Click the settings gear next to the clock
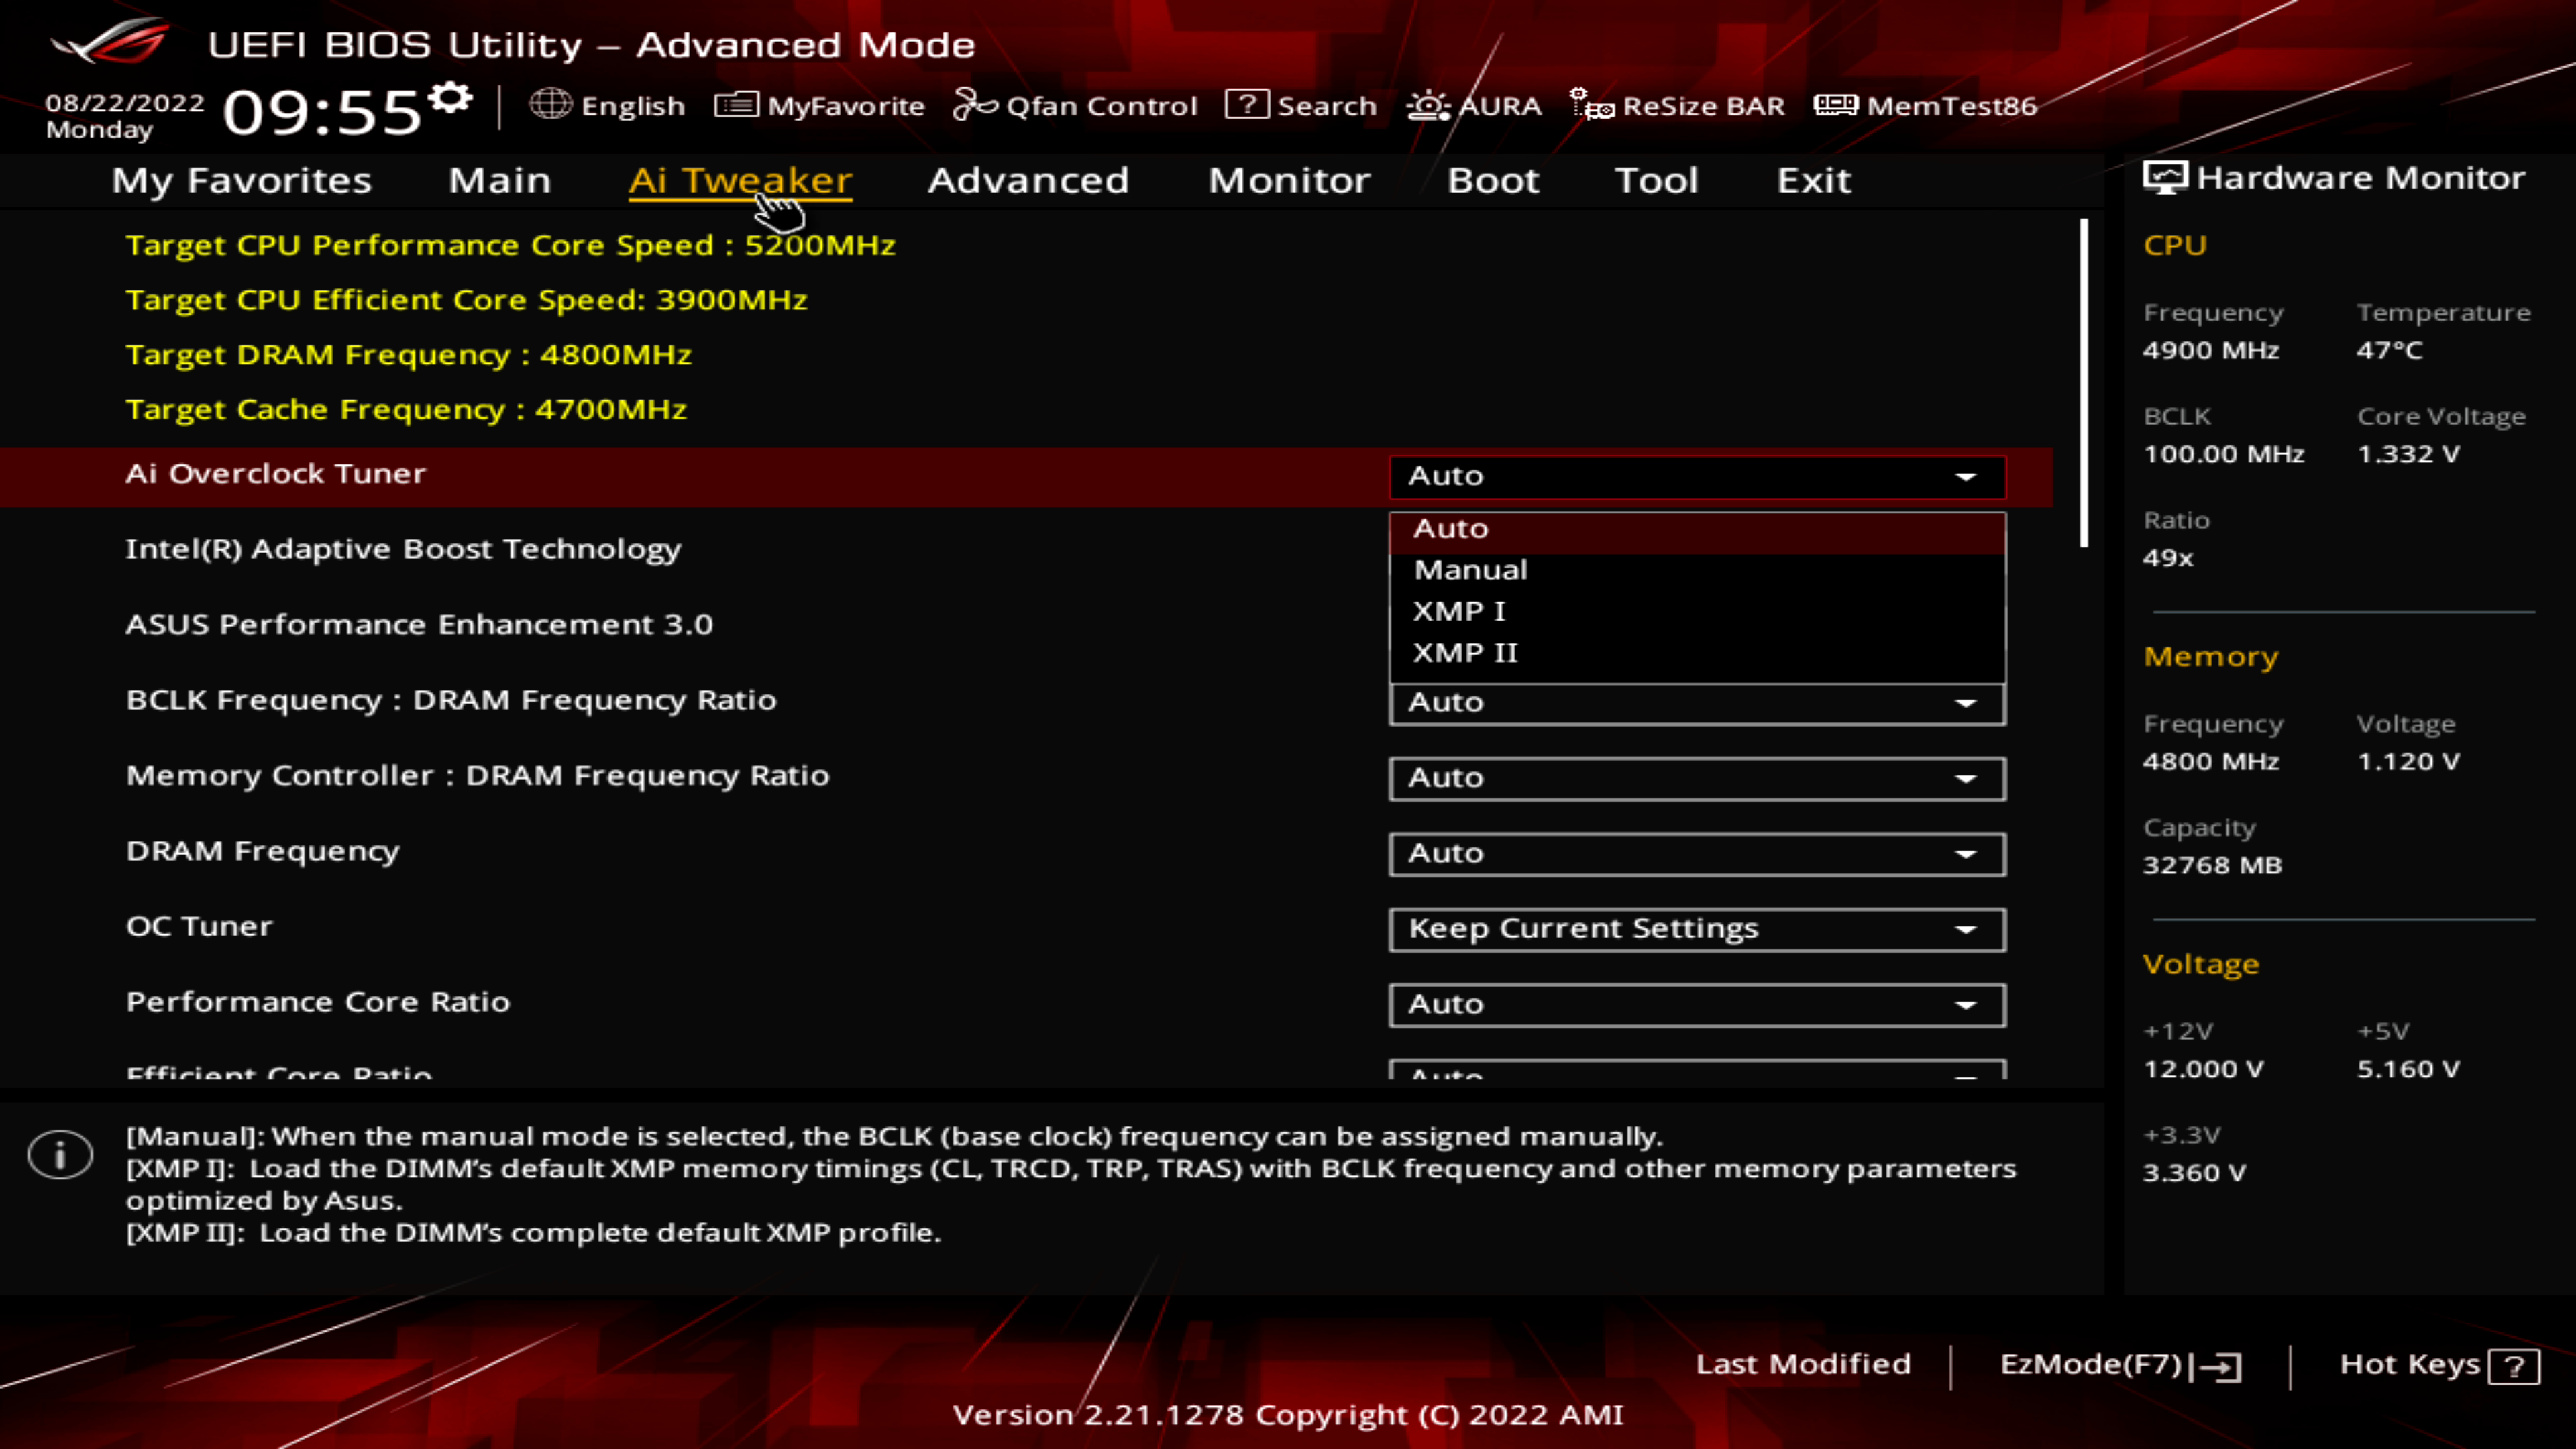 pos(451,98)
